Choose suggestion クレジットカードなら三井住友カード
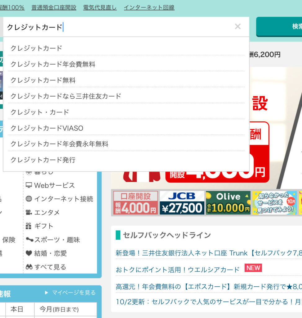Image resolution: width=302 pixels, height=318 pixels. pos(66,96)
